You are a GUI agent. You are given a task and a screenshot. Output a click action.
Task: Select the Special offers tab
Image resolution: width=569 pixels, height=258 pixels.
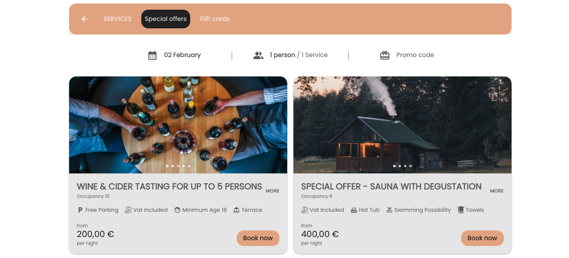pos(166,19)
